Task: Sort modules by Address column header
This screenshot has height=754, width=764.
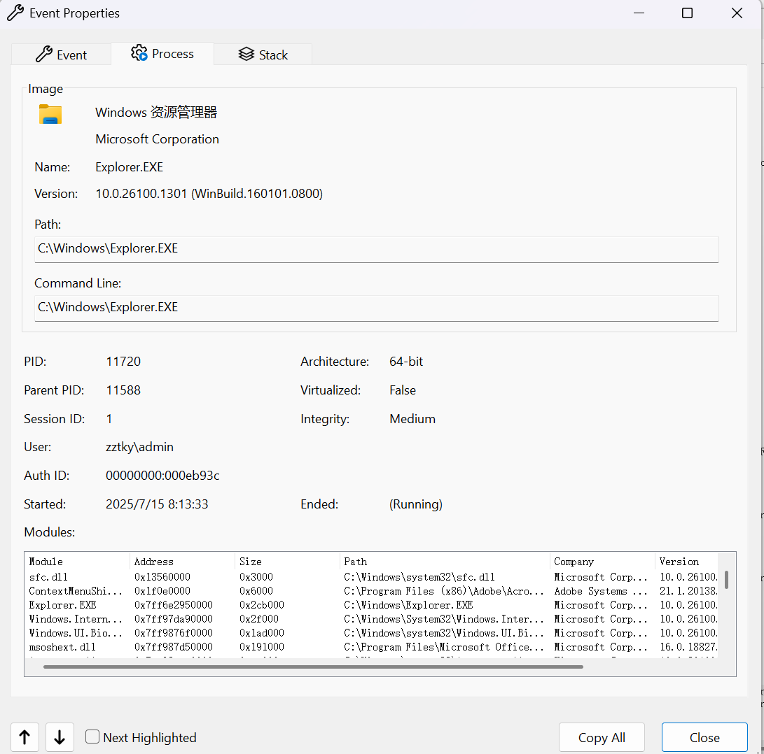Action: click(x=182, y=562)
